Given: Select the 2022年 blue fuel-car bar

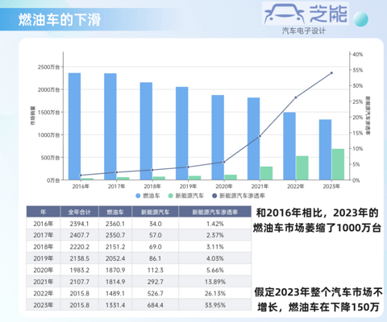Looking at the screenshot, I should pos(289,147).
